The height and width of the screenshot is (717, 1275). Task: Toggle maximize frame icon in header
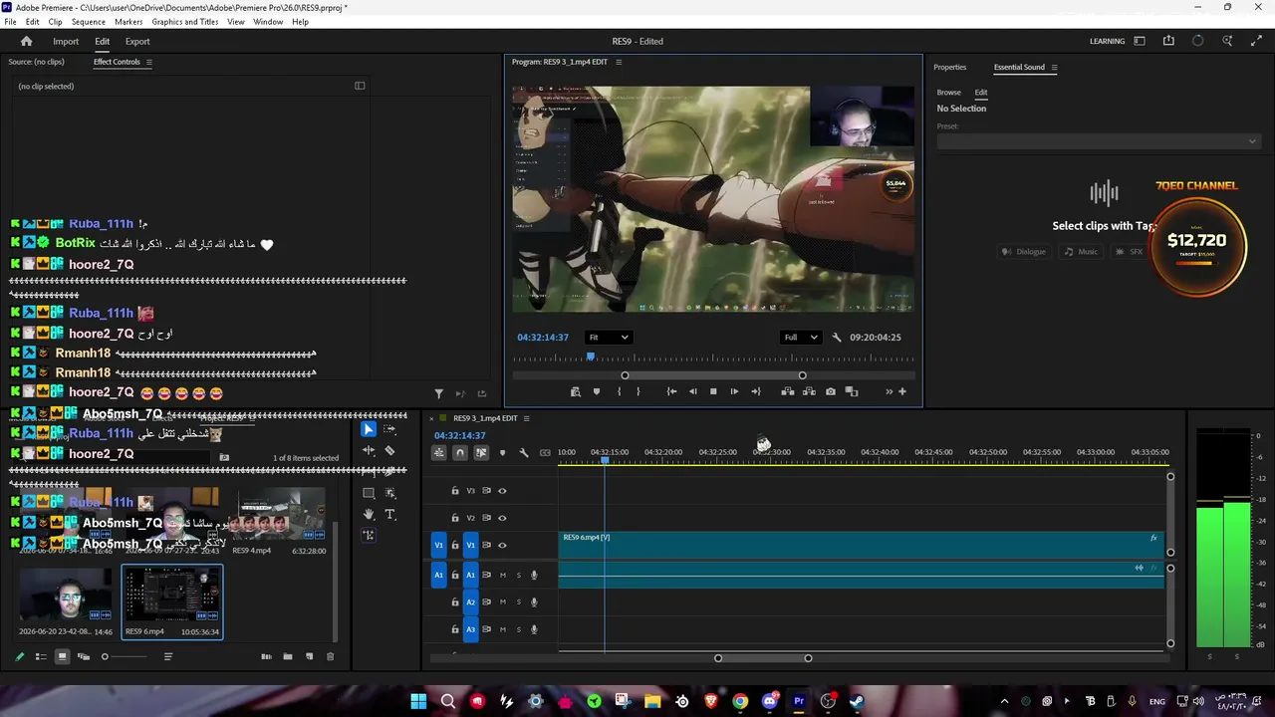[1256, 41]
